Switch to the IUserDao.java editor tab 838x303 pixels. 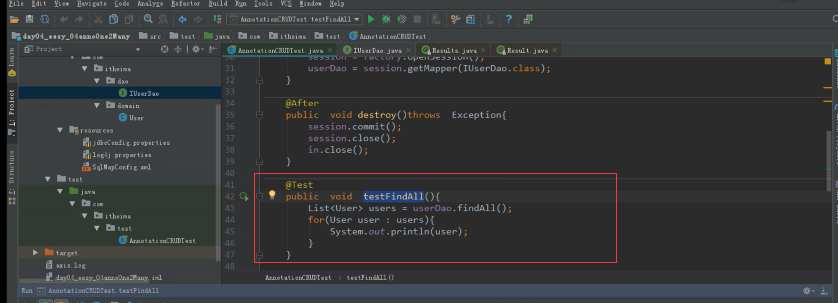(377, 50)
